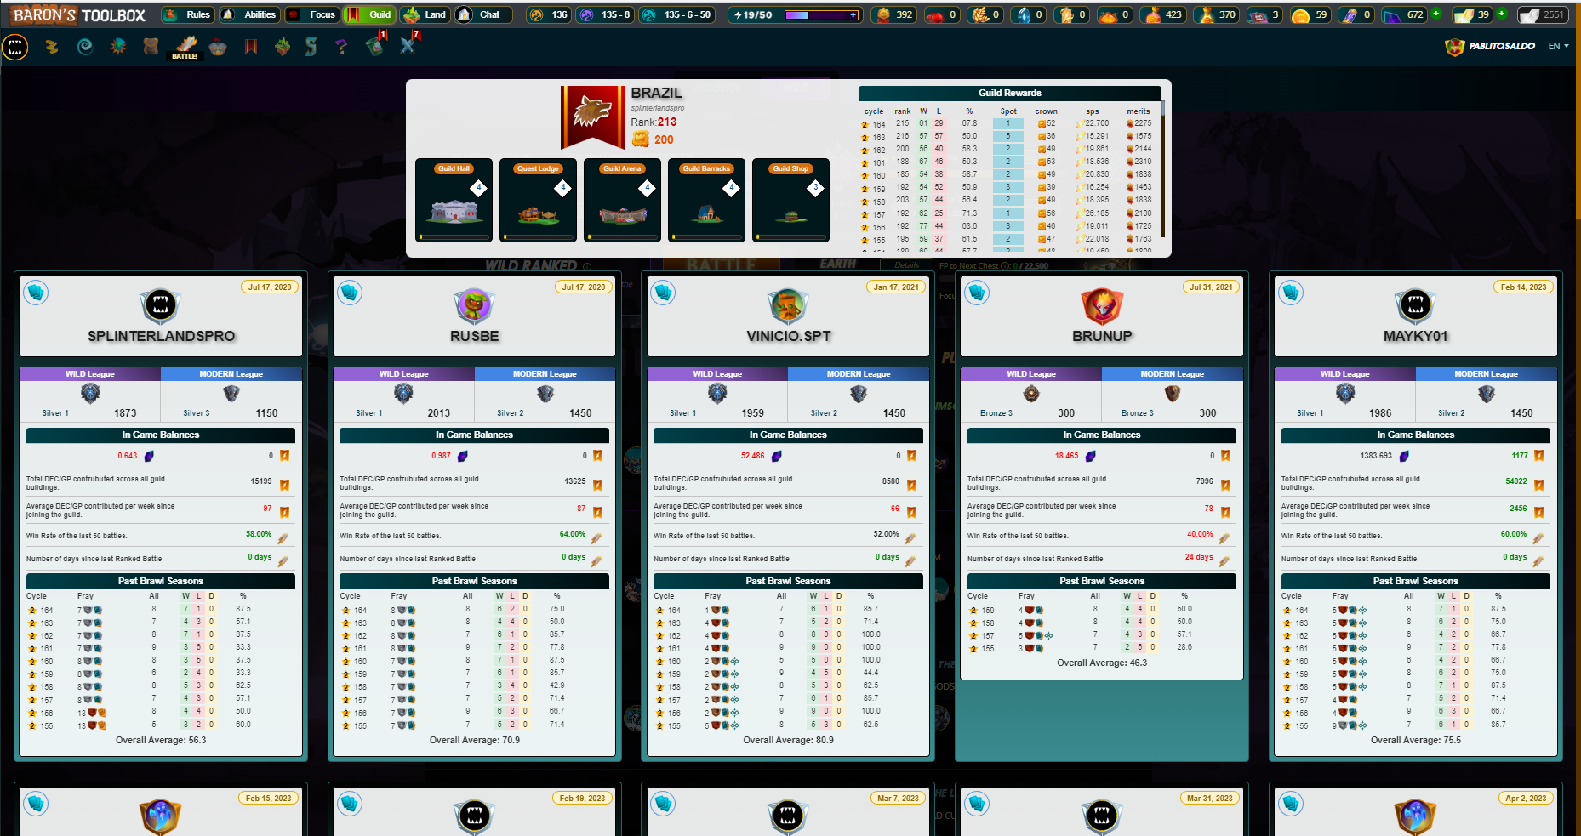Open the Abilities menu
The height and width of the screenshot is (836, 1581).
[249, 14]
